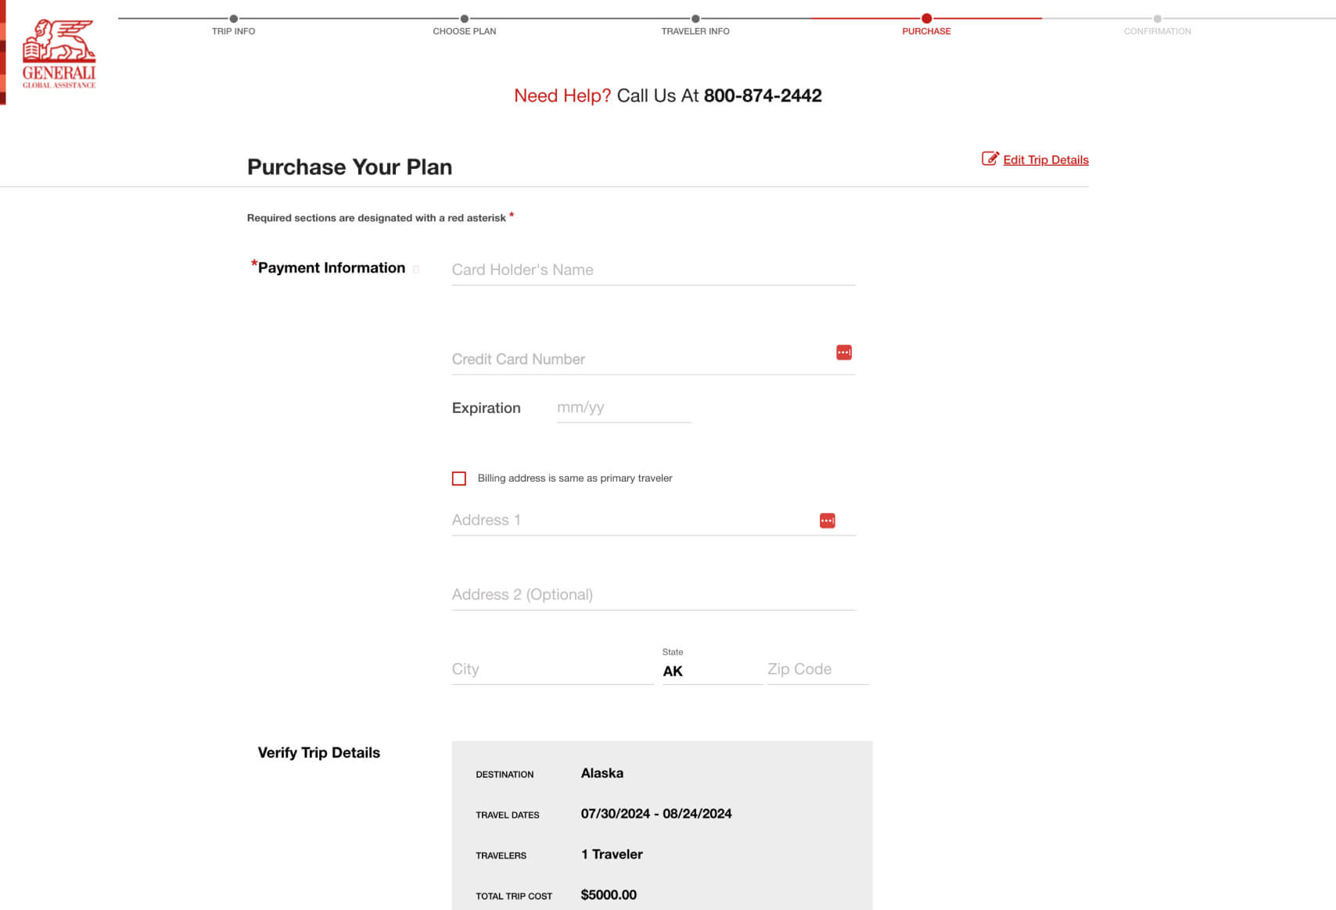Open the State dropdown showing AK
The image size is (1336, 910).
pos(712,671)
